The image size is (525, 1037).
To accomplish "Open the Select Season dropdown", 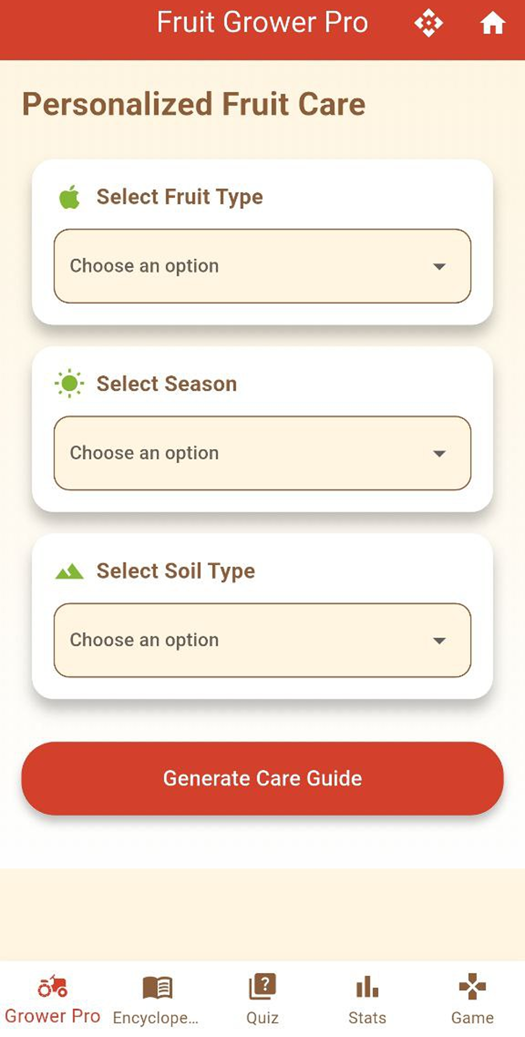I will [262, 453].
